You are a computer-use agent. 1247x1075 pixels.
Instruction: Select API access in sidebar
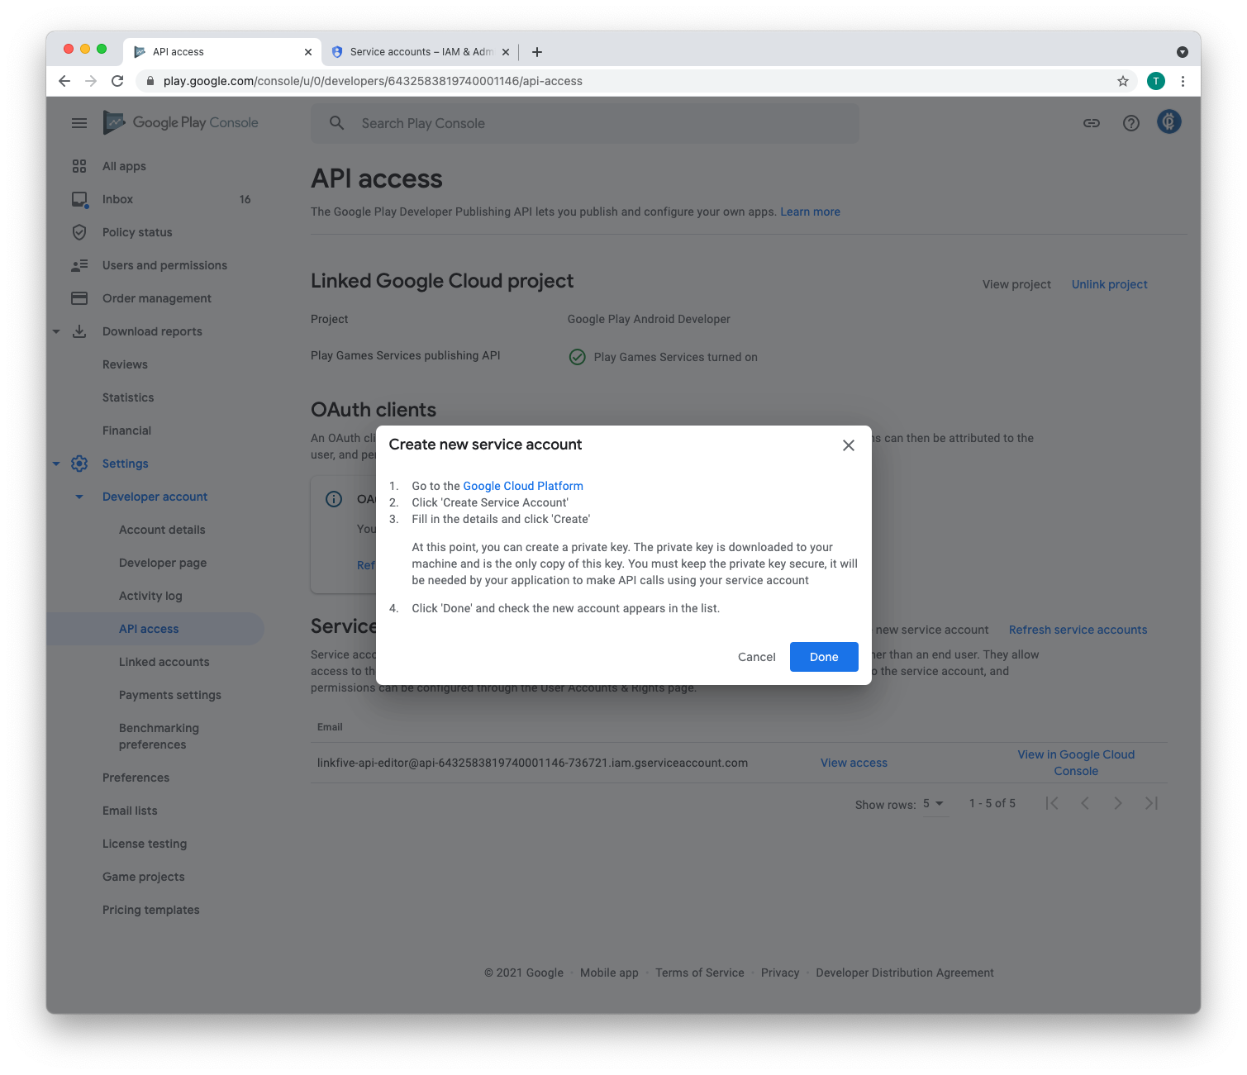point(149,629)
